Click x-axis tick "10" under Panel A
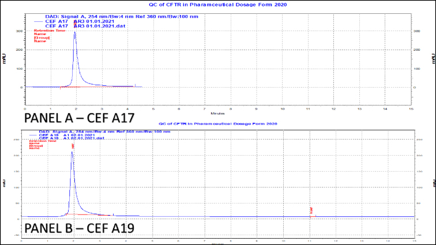The height and width of the screenshot is (245, 436). pos(282,109)
